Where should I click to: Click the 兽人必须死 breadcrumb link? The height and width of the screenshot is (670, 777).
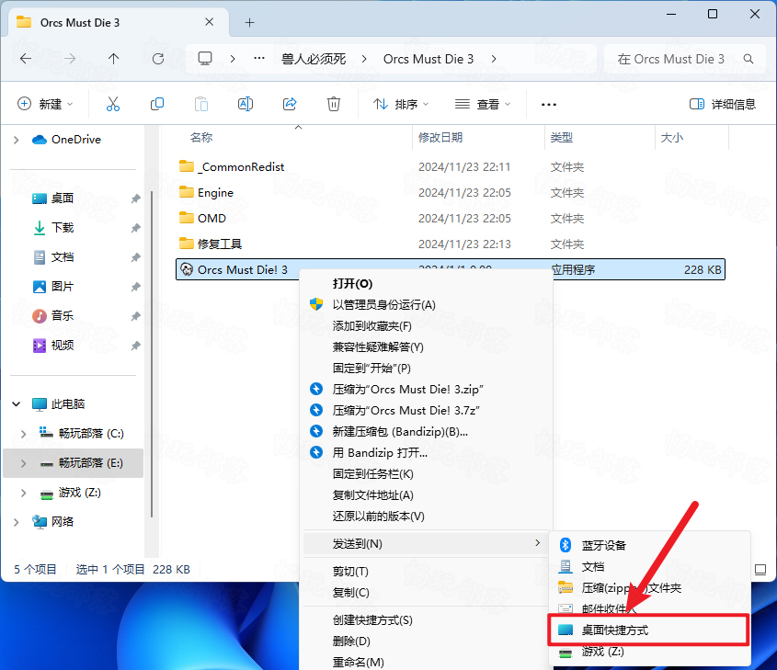pyautogui.click(x=314, y=59)
